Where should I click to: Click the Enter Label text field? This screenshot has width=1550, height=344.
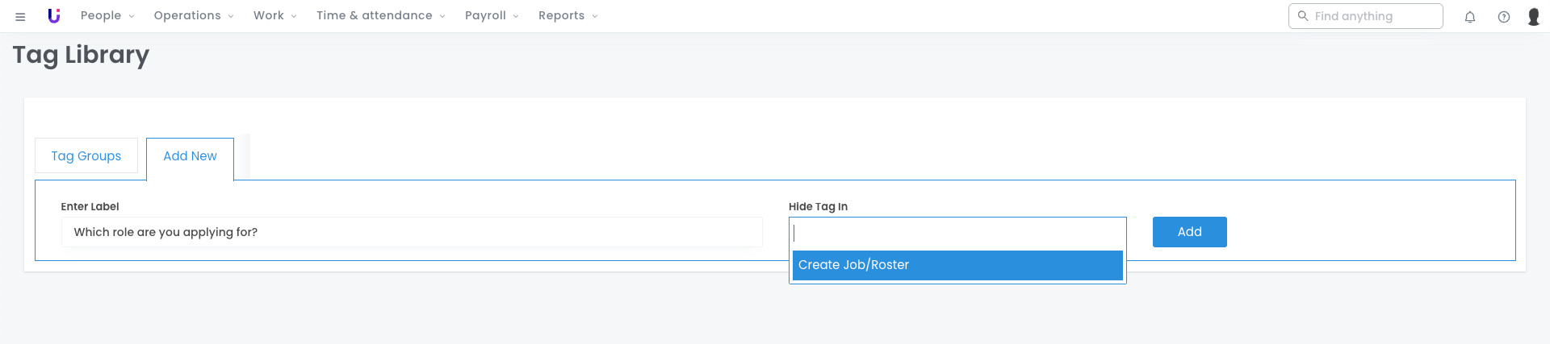point(412,232)
